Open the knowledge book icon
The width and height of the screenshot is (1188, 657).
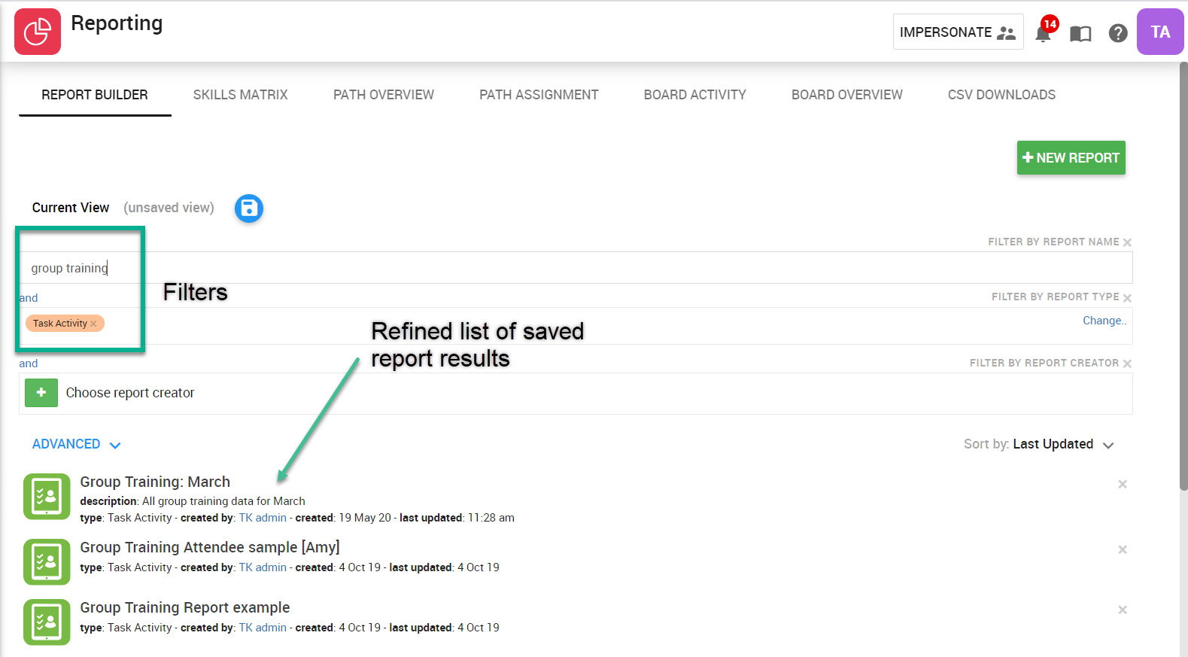[x=1080, y=34]
